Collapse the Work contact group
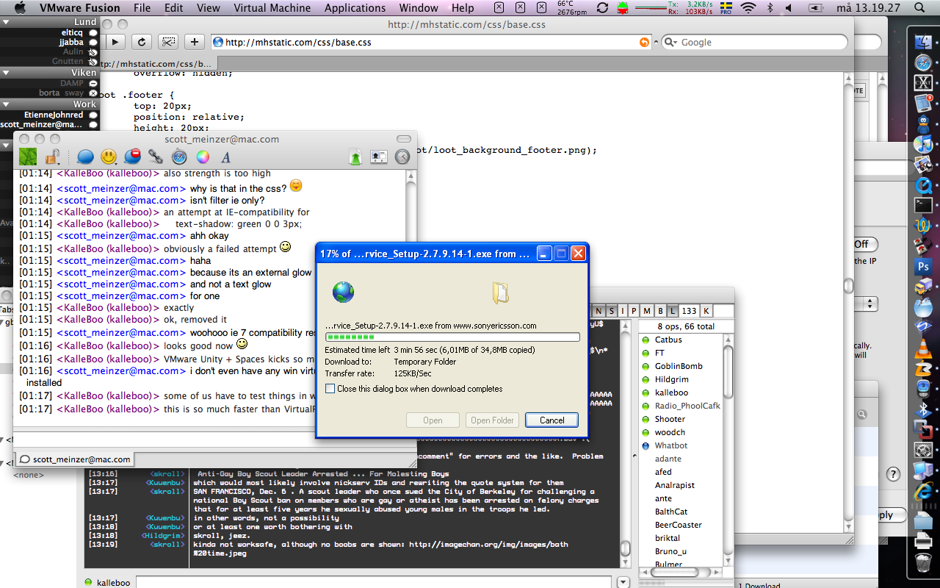Screen dimensions: 940x588 6,104
